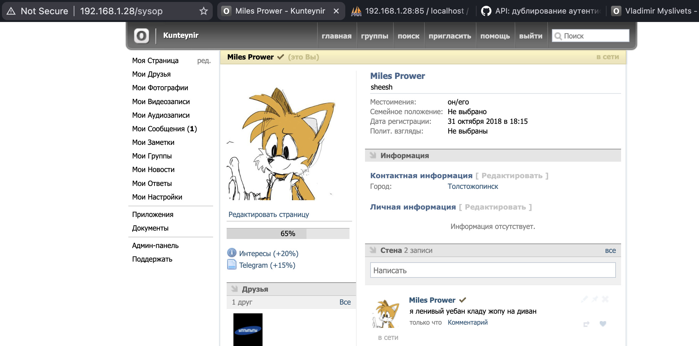699x346 pixels.
Task: Click Miles Prower name on wall post
Action: click(432, 300)
